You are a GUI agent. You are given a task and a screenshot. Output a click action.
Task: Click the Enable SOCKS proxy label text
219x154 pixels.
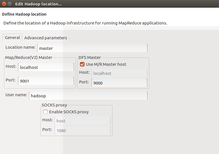click(x=69, y=112)
